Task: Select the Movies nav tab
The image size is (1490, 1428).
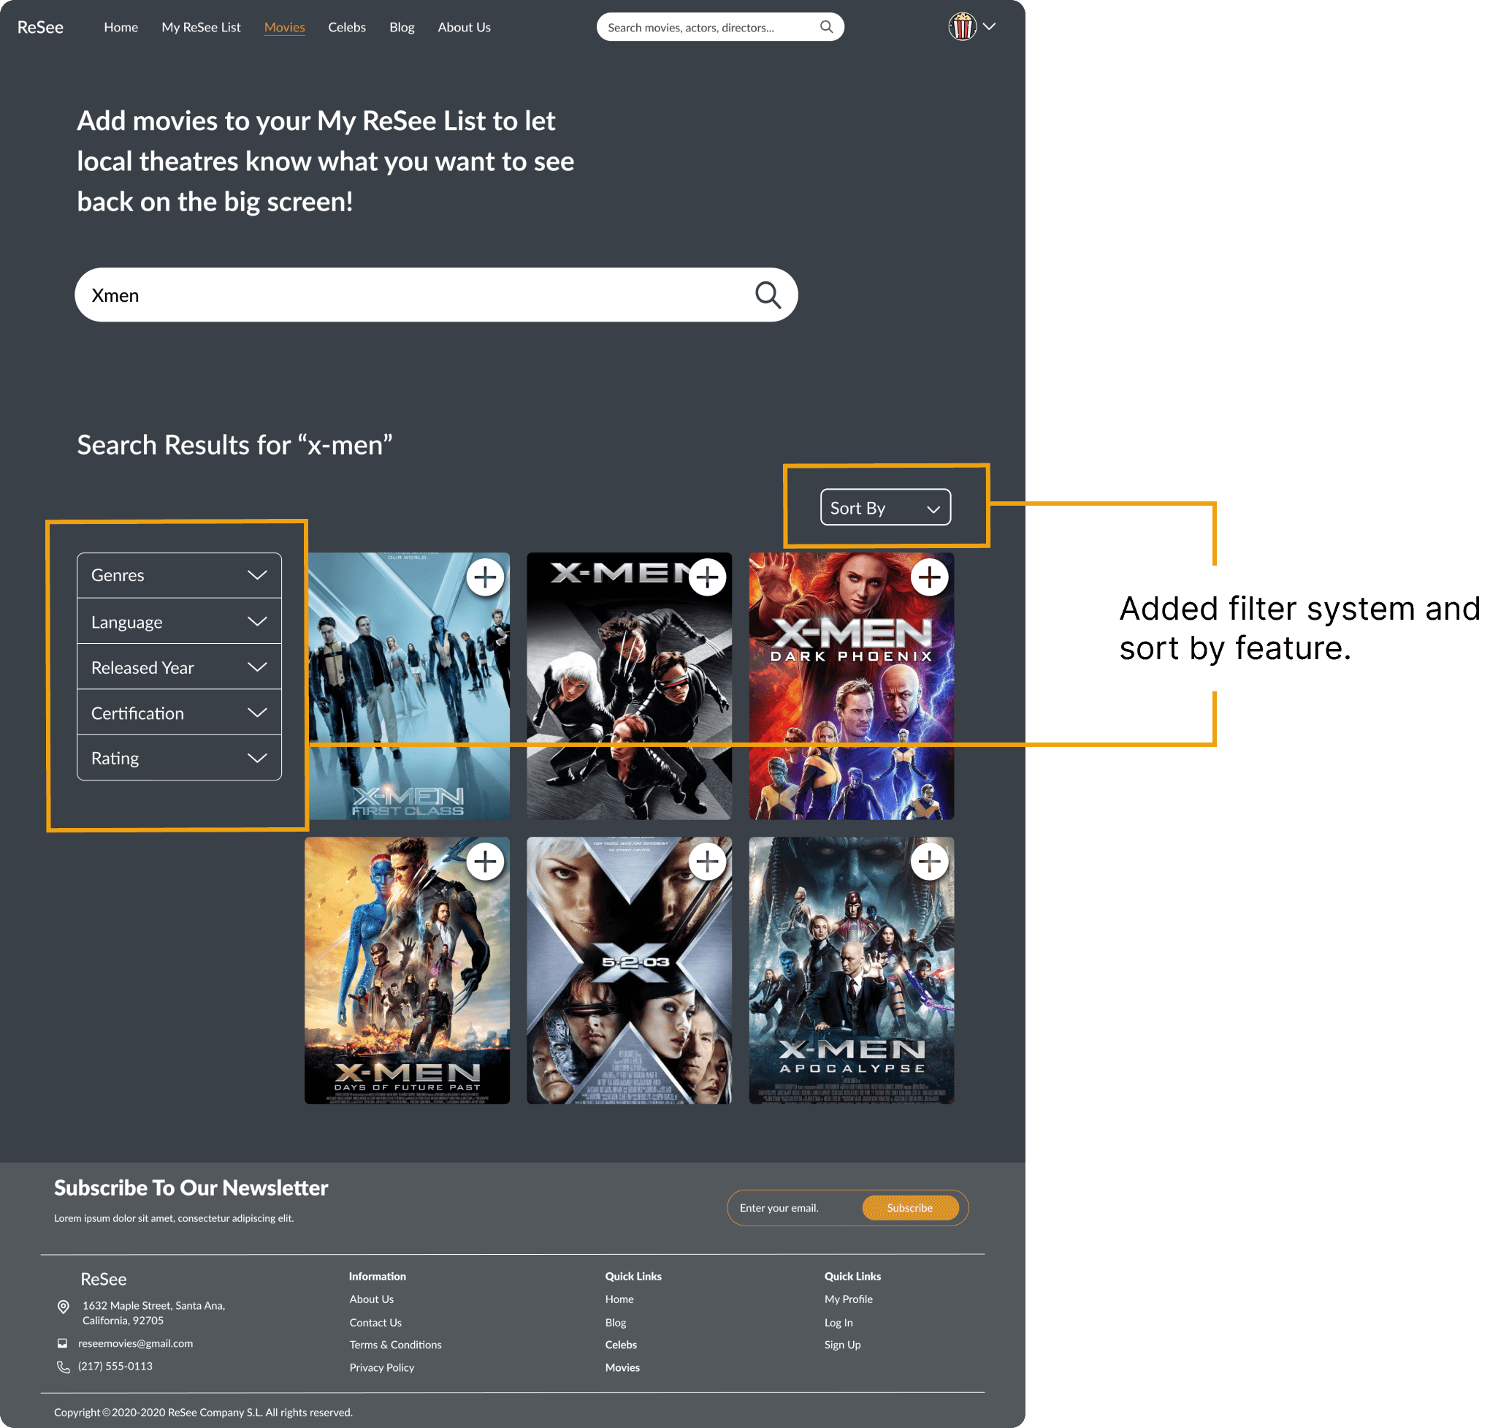Action: click(x=284, y=27)
